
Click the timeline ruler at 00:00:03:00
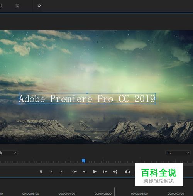coord(30,194)
